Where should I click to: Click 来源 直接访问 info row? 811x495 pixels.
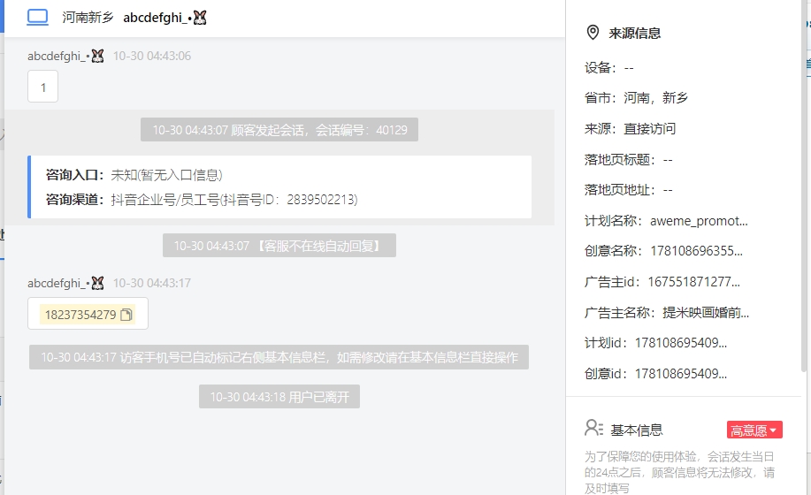pos(630,129)
